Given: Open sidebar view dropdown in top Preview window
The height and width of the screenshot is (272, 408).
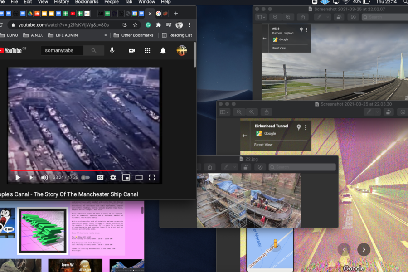Looking at the screenshot, I should 261,17.
